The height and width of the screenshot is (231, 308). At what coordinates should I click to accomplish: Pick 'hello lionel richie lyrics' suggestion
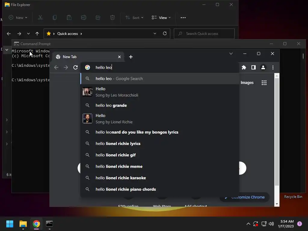click(160, 143)
